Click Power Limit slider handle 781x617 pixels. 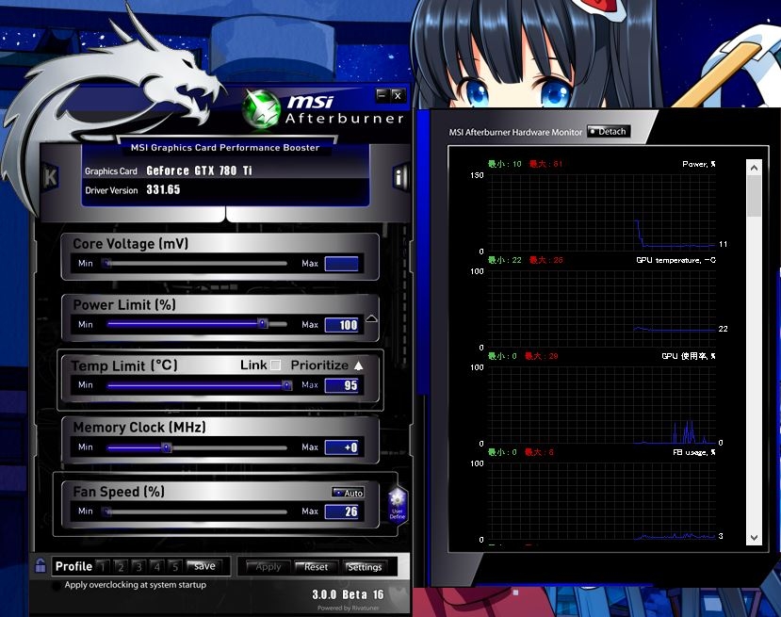click(263, 324)
